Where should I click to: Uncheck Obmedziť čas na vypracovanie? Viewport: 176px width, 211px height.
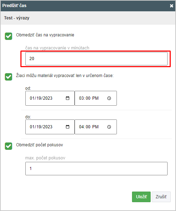click(x=8, y=36)
